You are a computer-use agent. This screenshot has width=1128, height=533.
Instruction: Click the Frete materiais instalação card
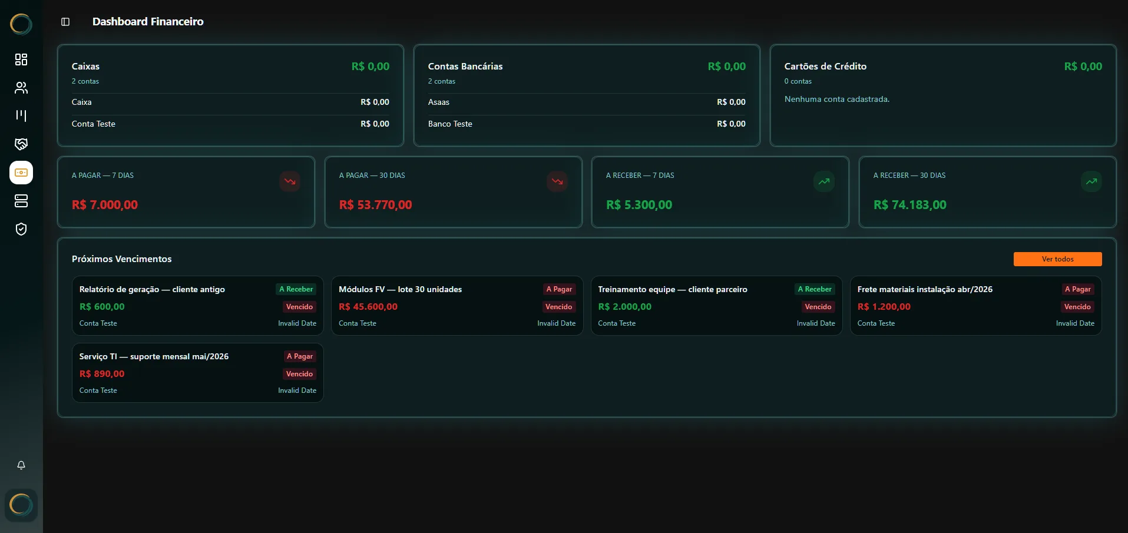tap(975, 306)
